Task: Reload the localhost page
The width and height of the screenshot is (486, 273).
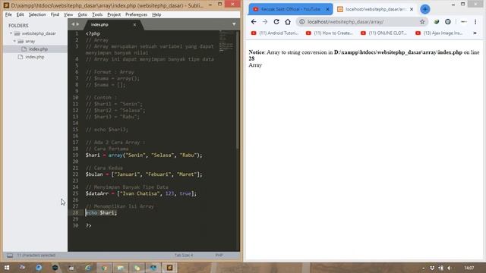Action: point(276,22)
